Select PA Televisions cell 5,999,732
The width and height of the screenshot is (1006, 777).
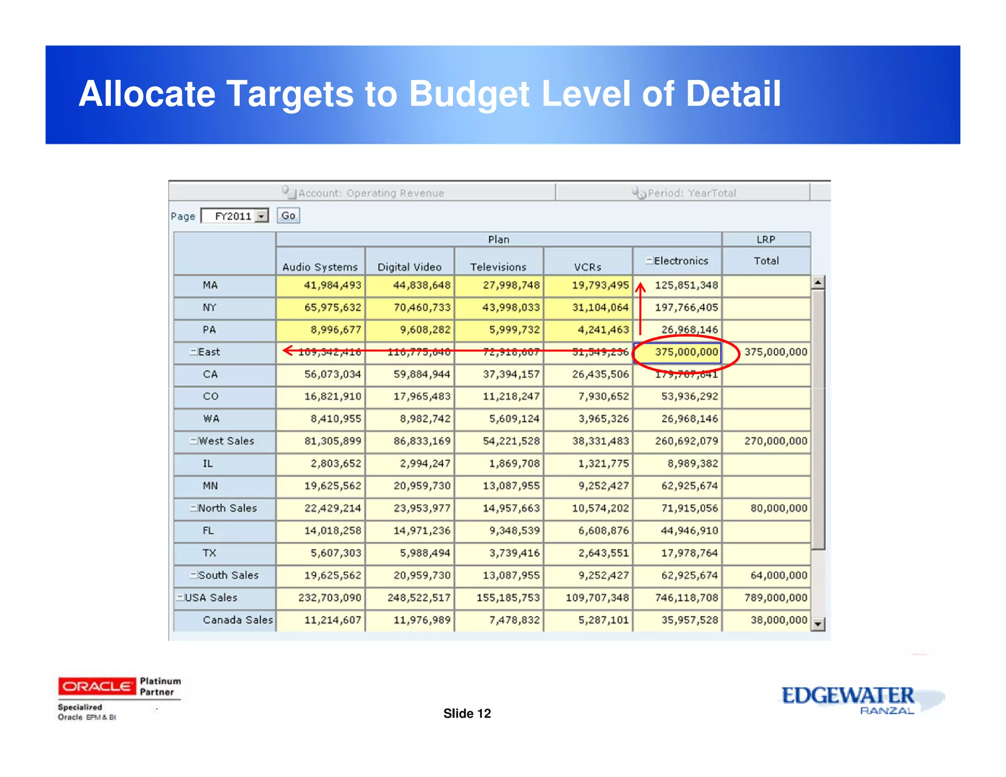499,330
